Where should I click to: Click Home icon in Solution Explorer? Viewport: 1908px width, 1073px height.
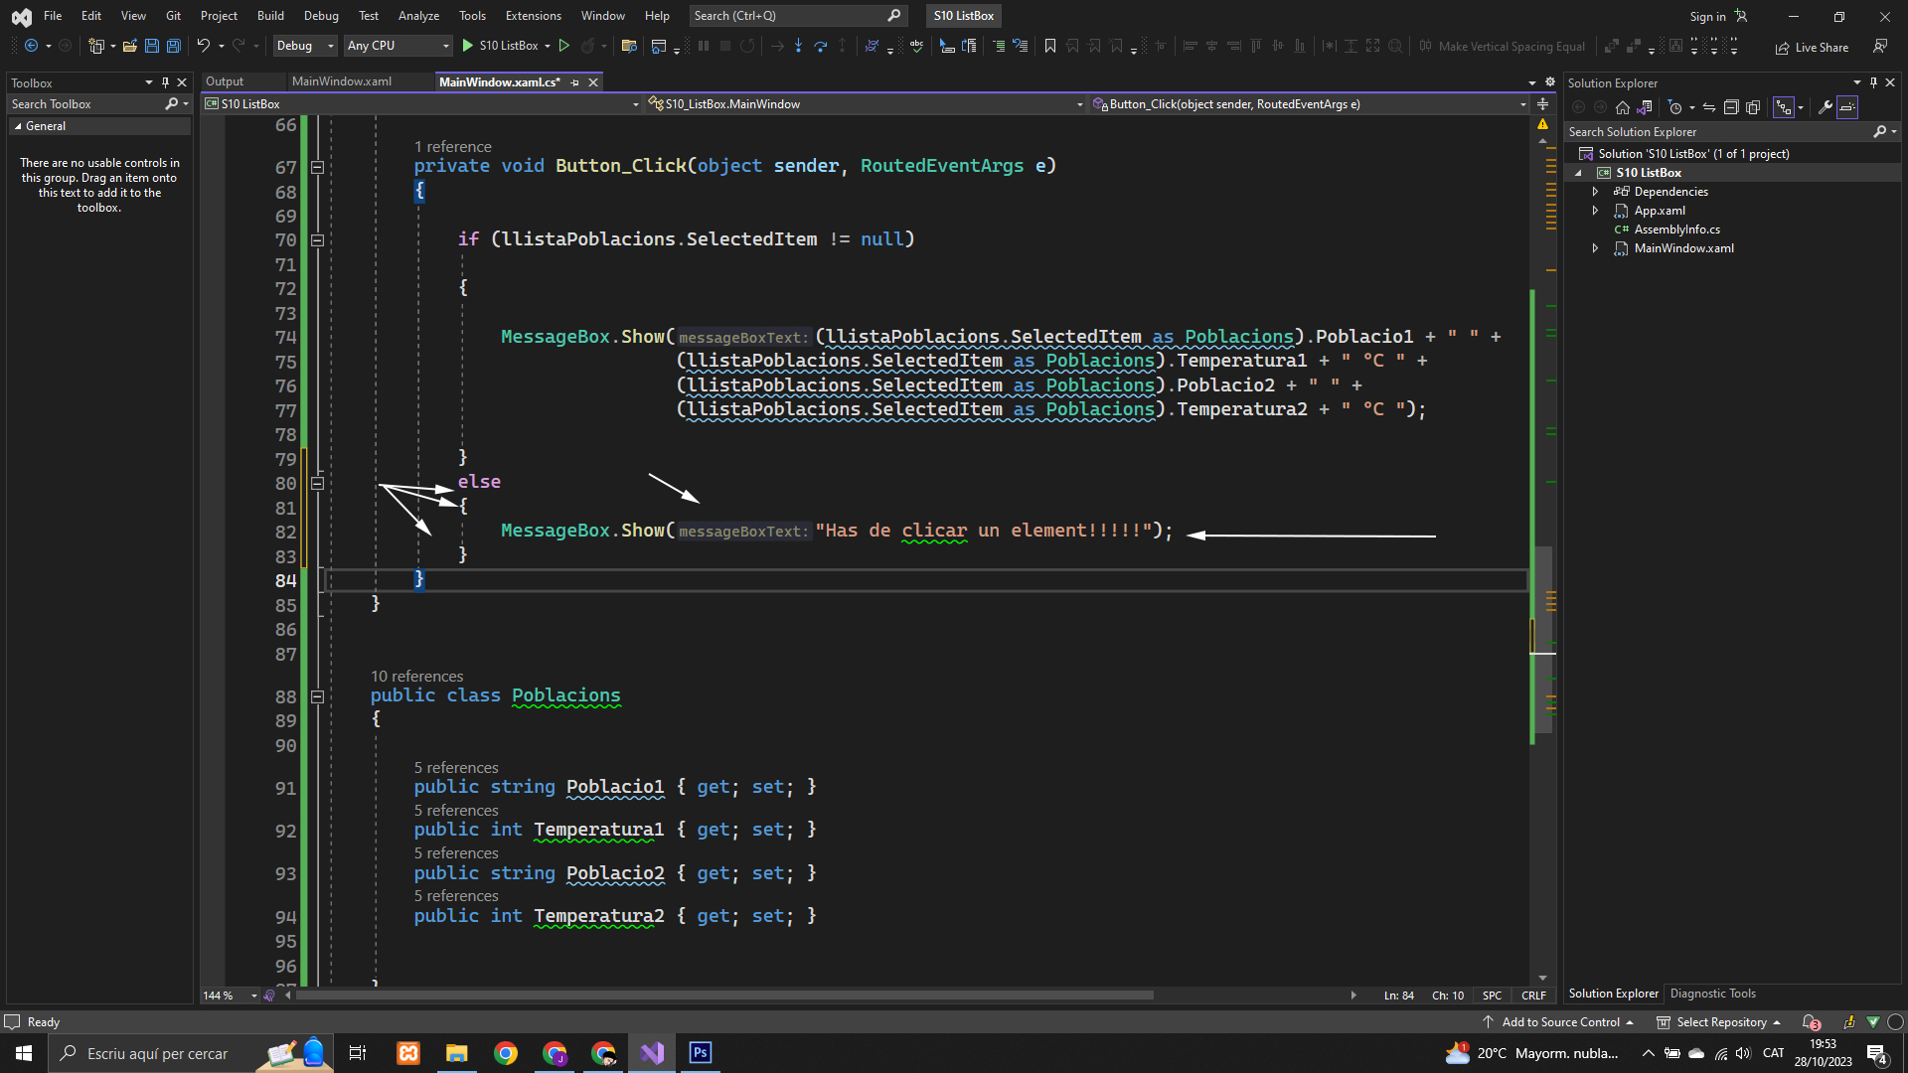[x=1623, y=107]
